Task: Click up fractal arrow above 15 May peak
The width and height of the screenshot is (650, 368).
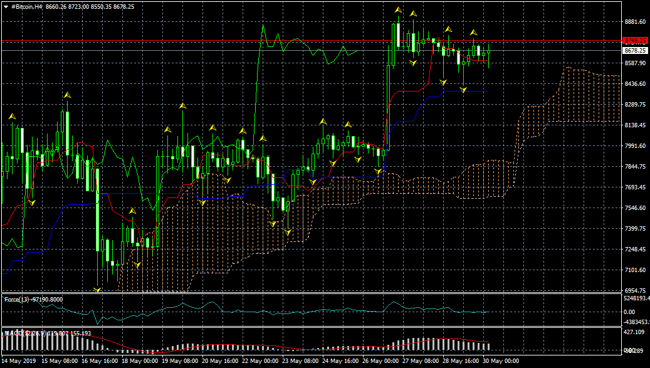Action: coord(66,95)
